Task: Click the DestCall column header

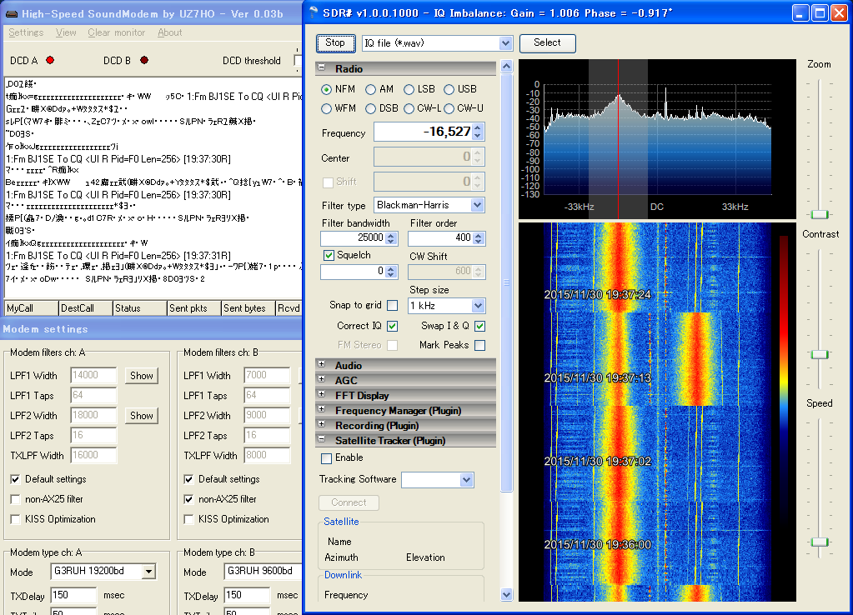Action: click(x=85, y=308)
